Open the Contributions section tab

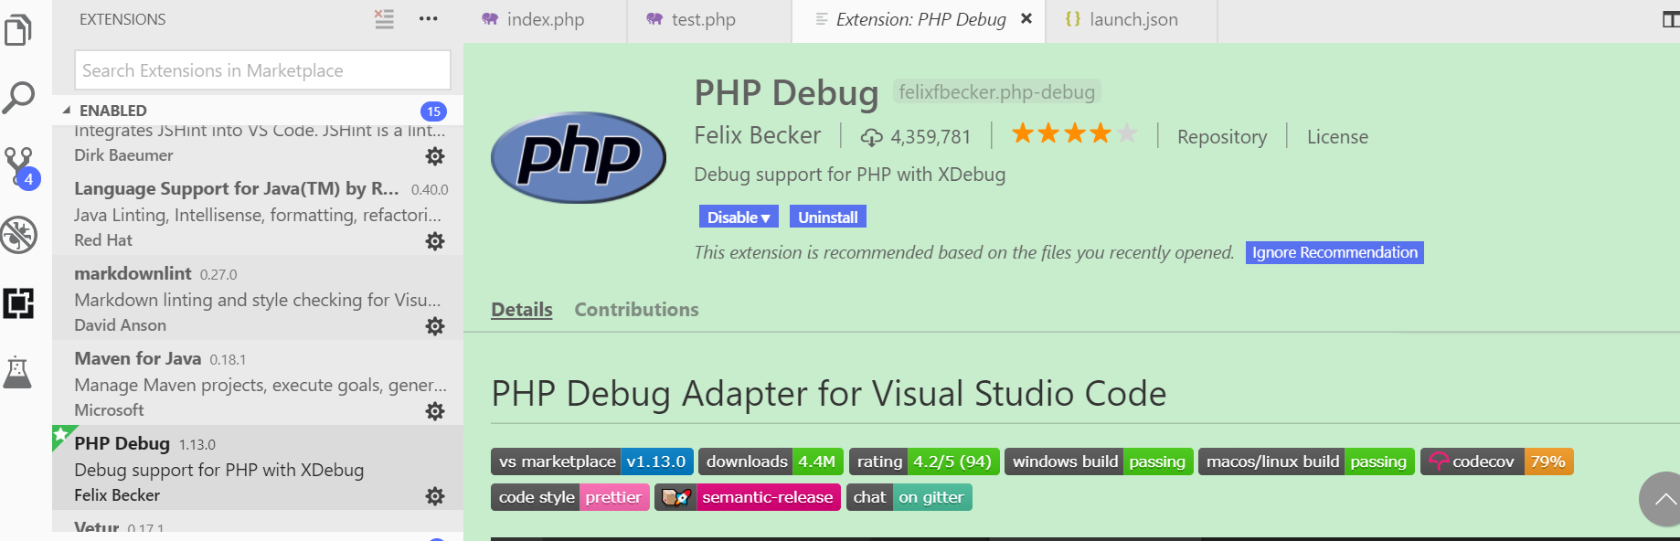point(636,310)
